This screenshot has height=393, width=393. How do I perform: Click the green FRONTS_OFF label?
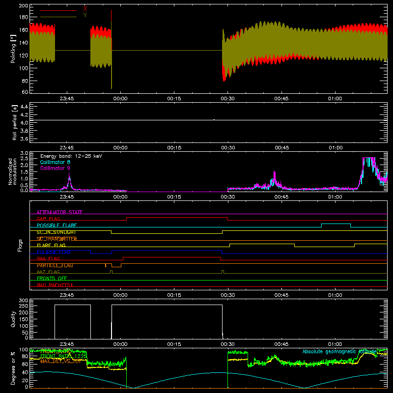point(52,279)
